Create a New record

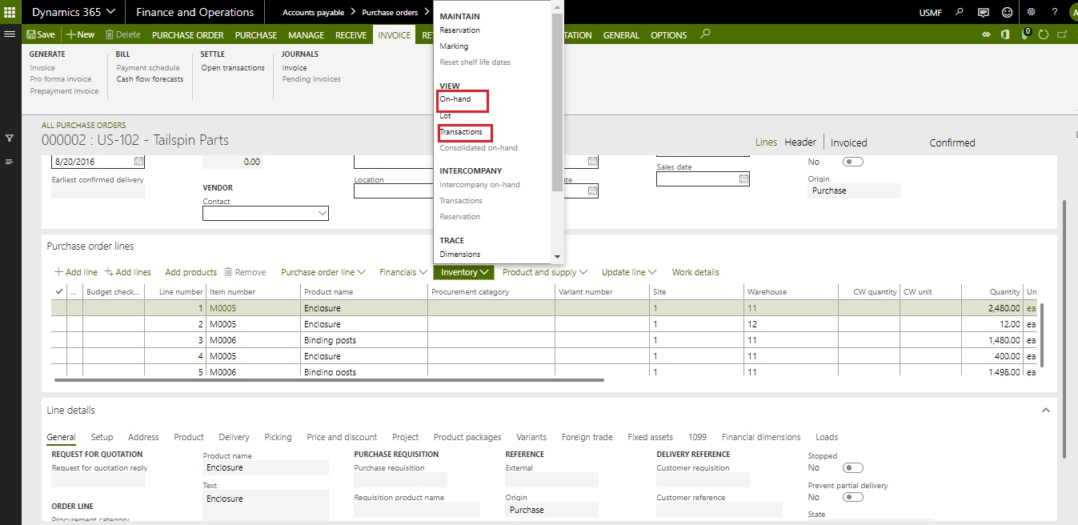(x=80, y=34)
